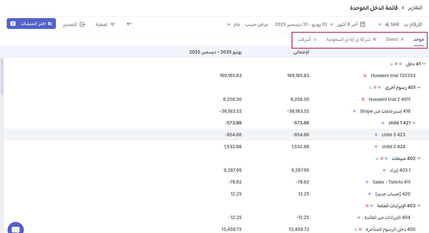Viewport: 429px width, 233px height.
Task: Click the يونيو 2025 - ديسمبر 2025 column header
Action: [x=215, y=52]
